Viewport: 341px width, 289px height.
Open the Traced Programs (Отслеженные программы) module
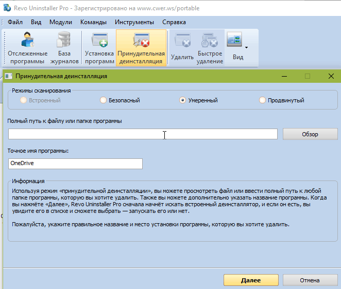28,48
